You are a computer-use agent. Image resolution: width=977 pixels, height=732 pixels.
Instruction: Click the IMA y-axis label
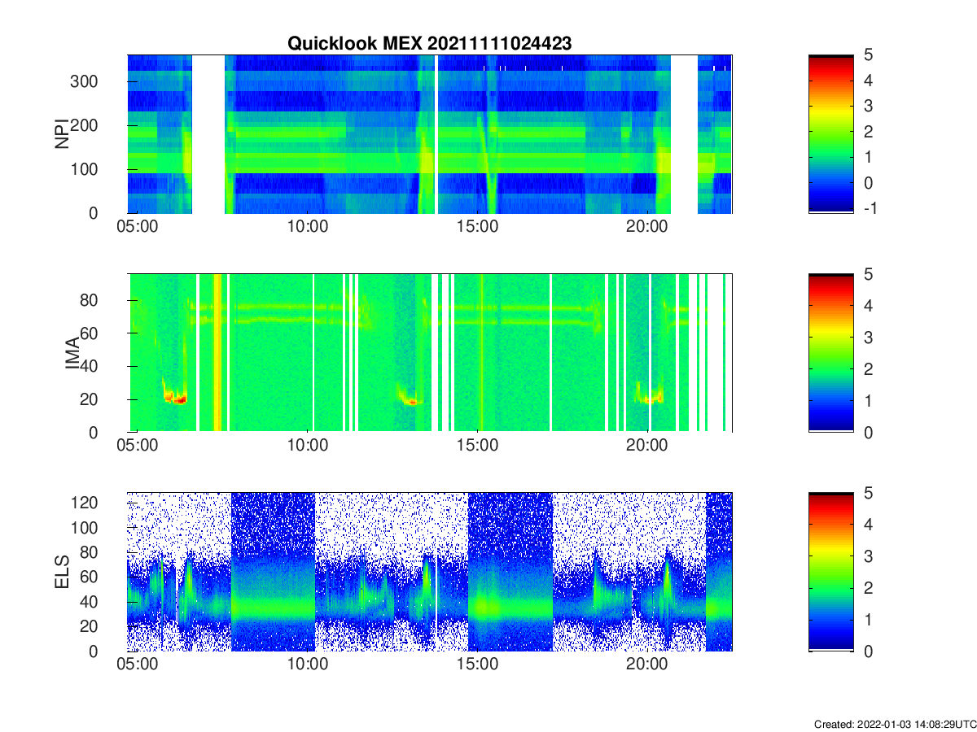pyautogui.click(x=73, y=353)
